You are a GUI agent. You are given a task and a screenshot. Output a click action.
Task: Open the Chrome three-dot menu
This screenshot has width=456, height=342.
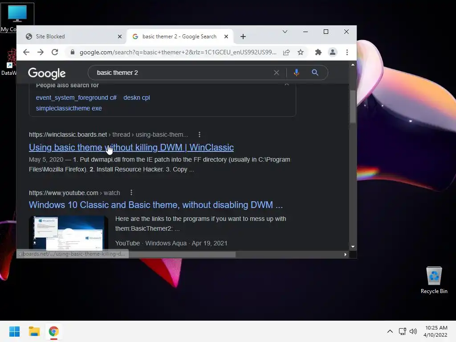point(347,53)
